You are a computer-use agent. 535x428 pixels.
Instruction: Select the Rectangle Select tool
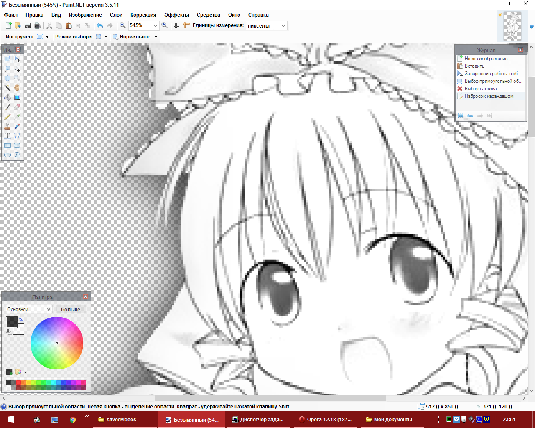point(8,59)
